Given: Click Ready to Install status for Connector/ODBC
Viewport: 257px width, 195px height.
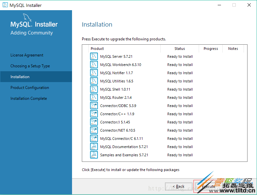Looking at the screenshot, I should tap(180, 106).
